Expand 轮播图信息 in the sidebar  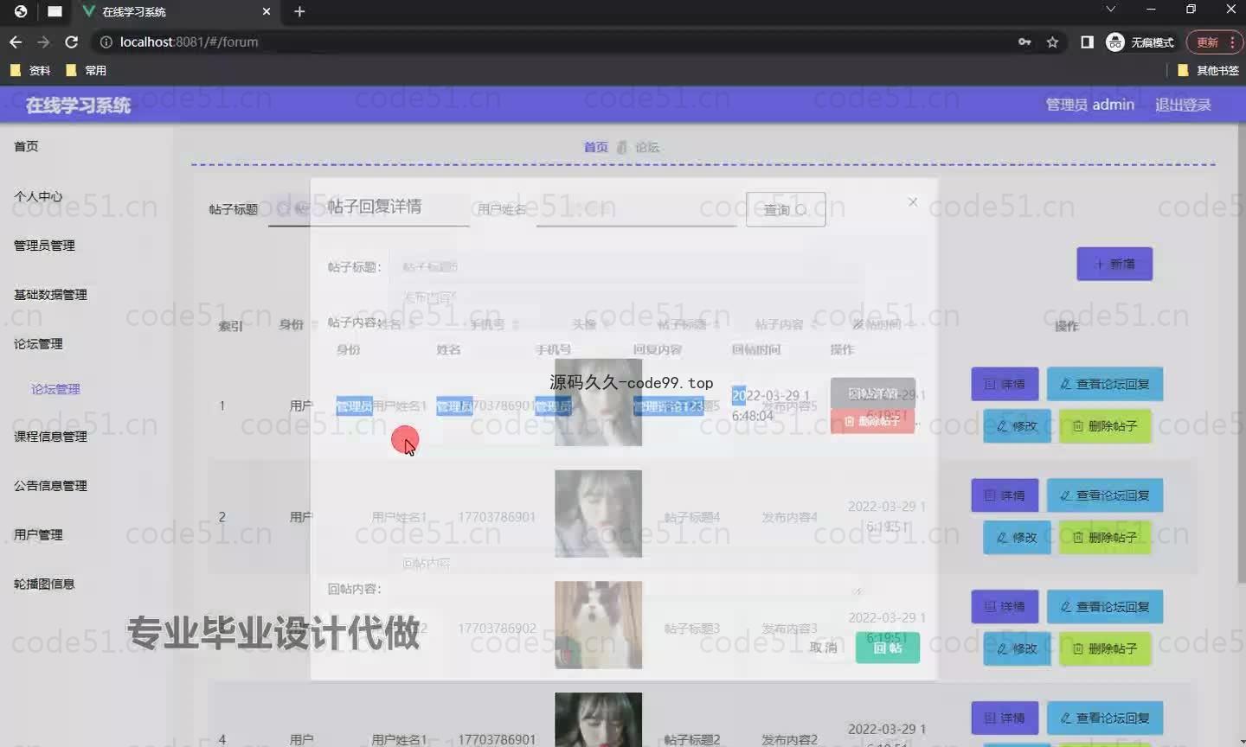(x=44, y=584)
